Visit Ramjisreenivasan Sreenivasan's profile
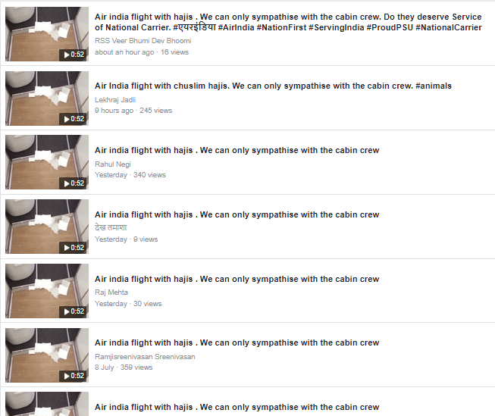 pos(145,357)
